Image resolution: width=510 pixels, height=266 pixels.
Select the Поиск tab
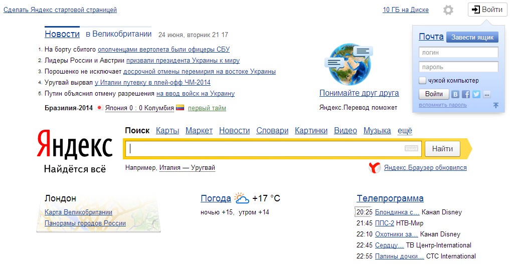click(x=137, y=131)
